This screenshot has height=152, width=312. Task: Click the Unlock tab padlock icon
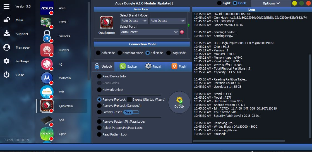point(97,66)
